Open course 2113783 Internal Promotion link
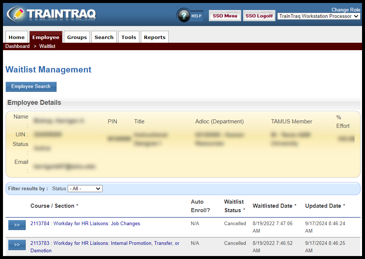The height and width of the screenshot is (259, 365). tap(105, 243)
